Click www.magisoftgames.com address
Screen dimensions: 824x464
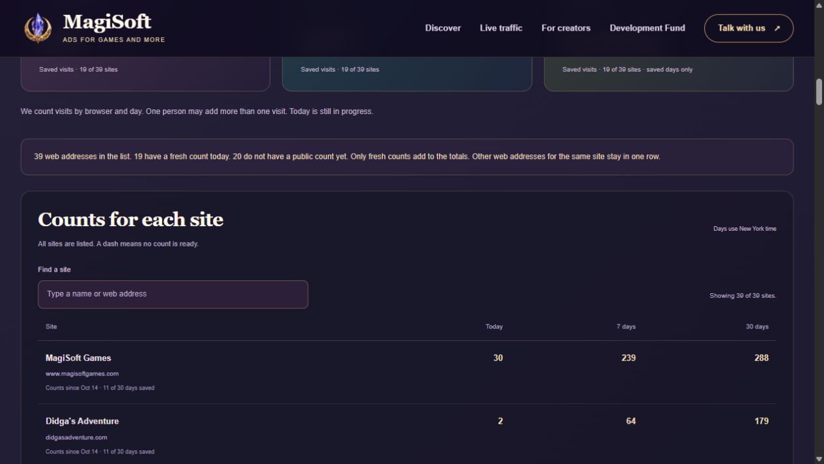(82, 373)
